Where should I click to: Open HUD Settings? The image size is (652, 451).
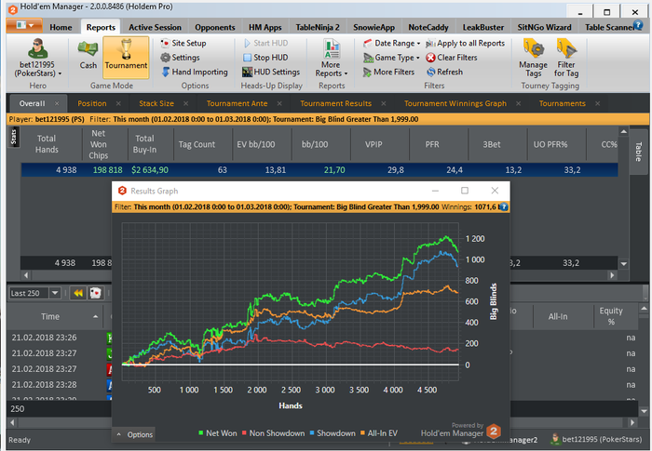pyautogui.click(x=271, y=72)
